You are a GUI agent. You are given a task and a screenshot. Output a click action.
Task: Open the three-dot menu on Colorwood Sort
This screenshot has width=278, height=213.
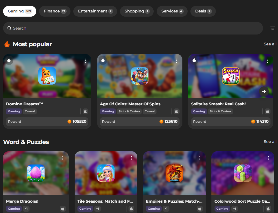tap(268, 158)
